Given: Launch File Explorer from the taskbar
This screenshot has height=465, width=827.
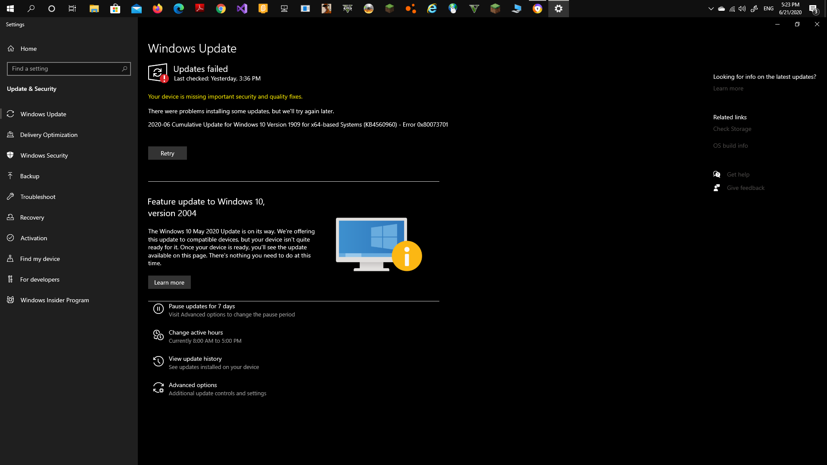Looking at the screenshot, I should 94,9.
